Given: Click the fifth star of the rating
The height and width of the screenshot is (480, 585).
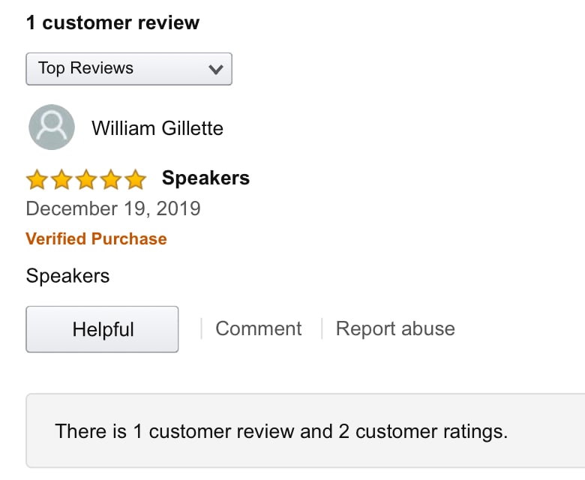Looking at the screenshot, I should click(x=136, y=179).
